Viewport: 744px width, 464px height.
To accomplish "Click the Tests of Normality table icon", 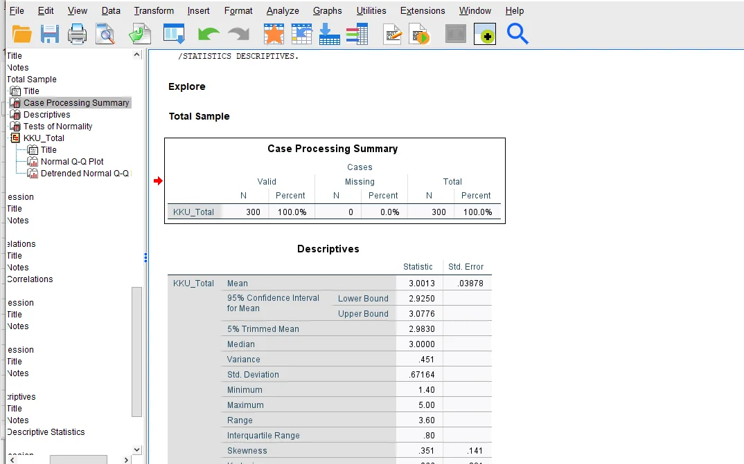I will click(x=15, y=127).
